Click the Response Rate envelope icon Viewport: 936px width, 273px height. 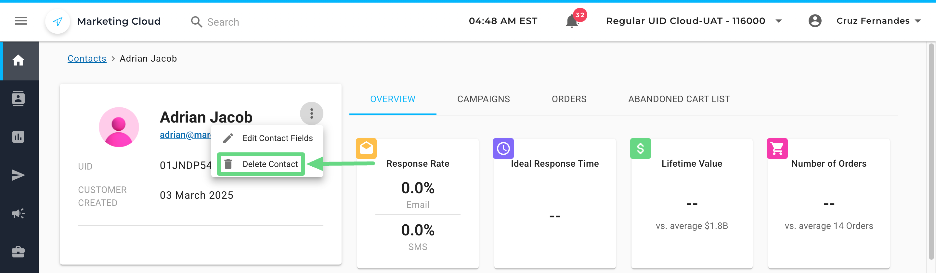click(x=366, y=148)
